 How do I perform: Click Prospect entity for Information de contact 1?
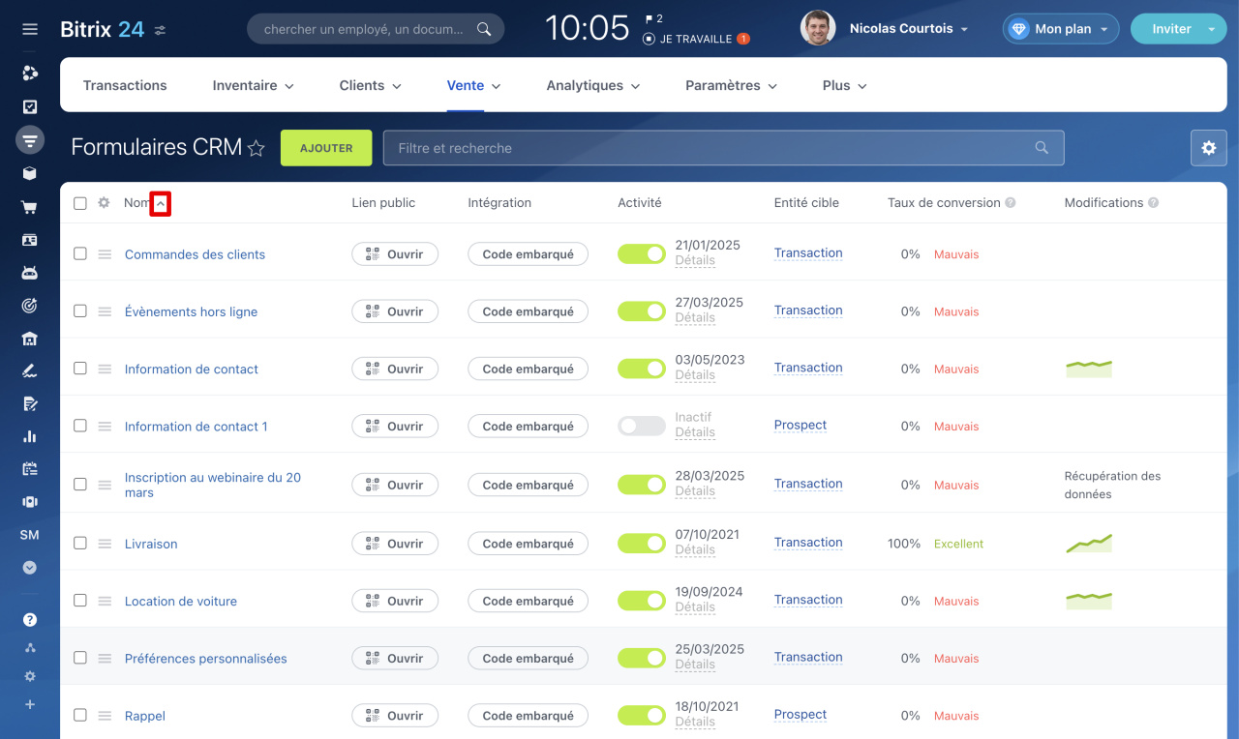801,425
